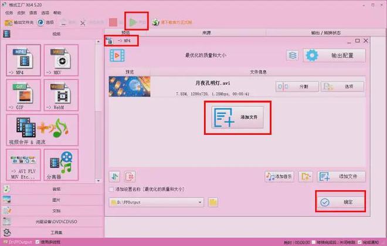This screenshot has height=246, width=387.
Task: Click the red shuffle file icon beside the sort icon
Action: coord(130,176)
